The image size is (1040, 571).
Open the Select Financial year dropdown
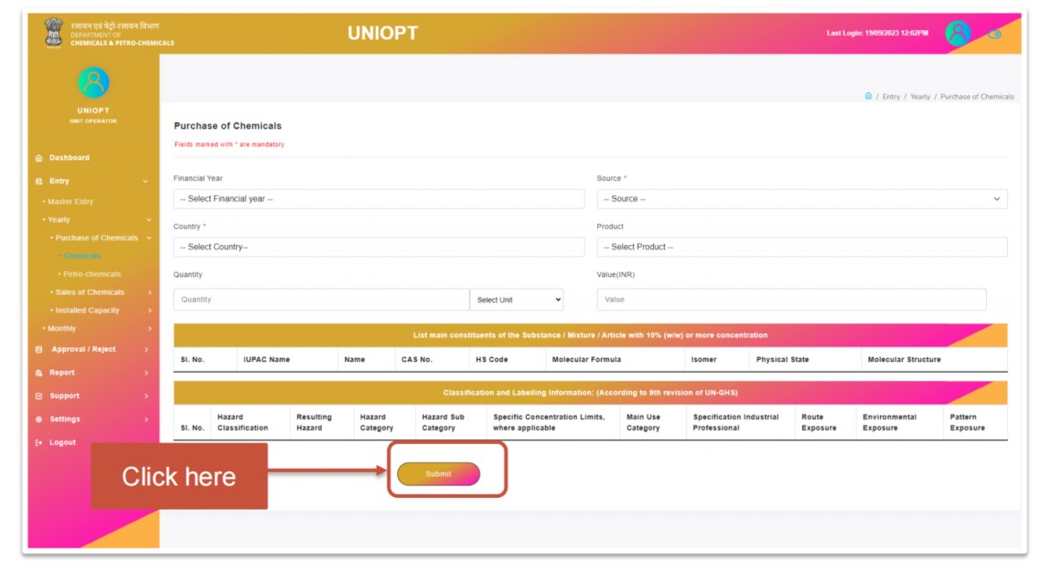click(x=379, y=199)
